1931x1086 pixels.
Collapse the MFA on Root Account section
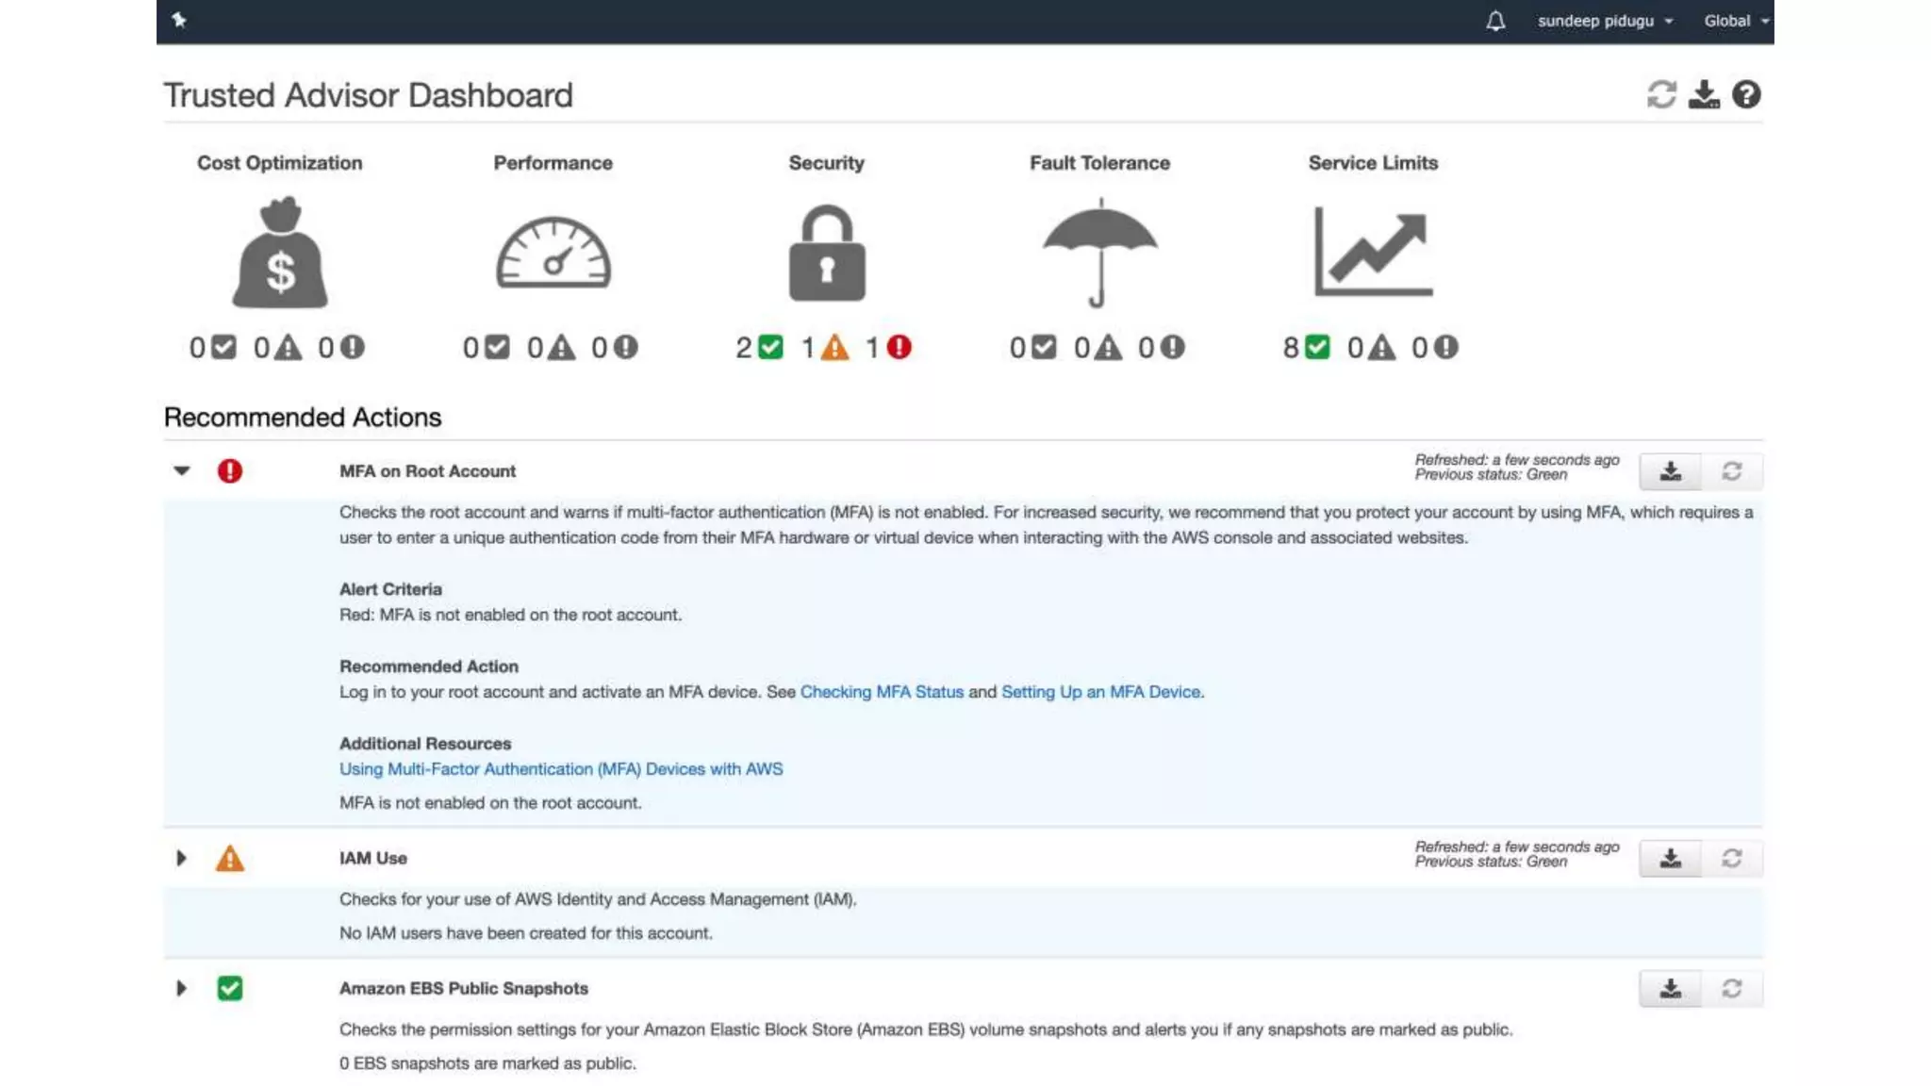[182, 470]
